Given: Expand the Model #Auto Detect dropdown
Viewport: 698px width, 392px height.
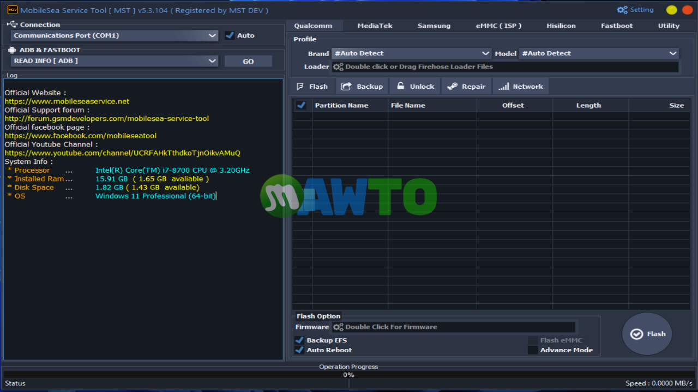Looking at the screenshot, I should (x=599, y=53).
